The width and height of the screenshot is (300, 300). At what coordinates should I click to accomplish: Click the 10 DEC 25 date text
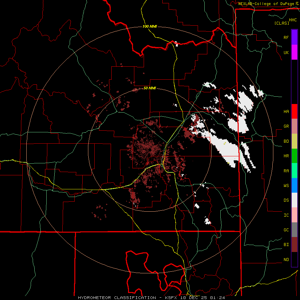tap(193, 298)
